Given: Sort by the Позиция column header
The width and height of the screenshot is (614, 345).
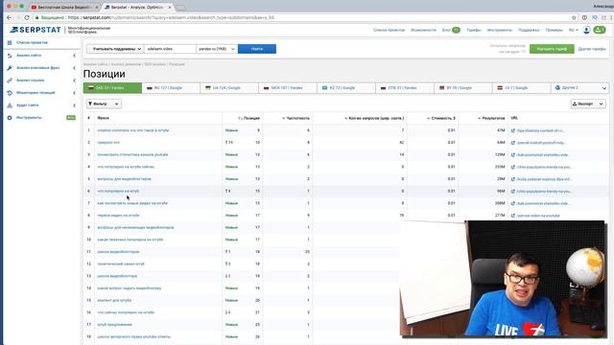Looking at the screenshot, I should [248, 118].
